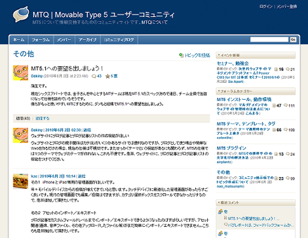Click the plus icon beside トピックを投稿
308x238 pixels.
click(x=182, y=55)
